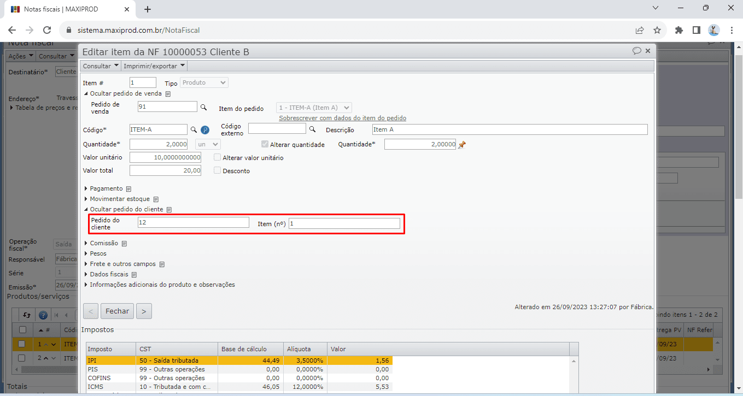Open a new browser tab
Image resolution: width=743 pixels, height=396 pixels.
[x=147, y=9]
